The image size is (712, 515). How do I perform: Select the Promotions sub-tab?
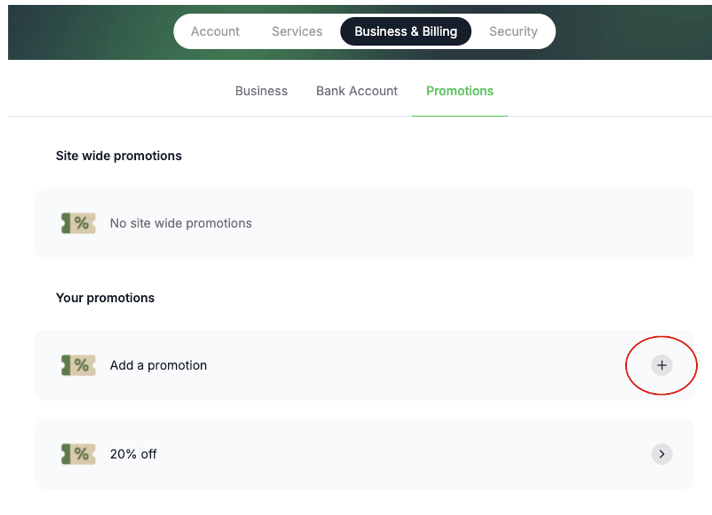(x=460, y=91)
